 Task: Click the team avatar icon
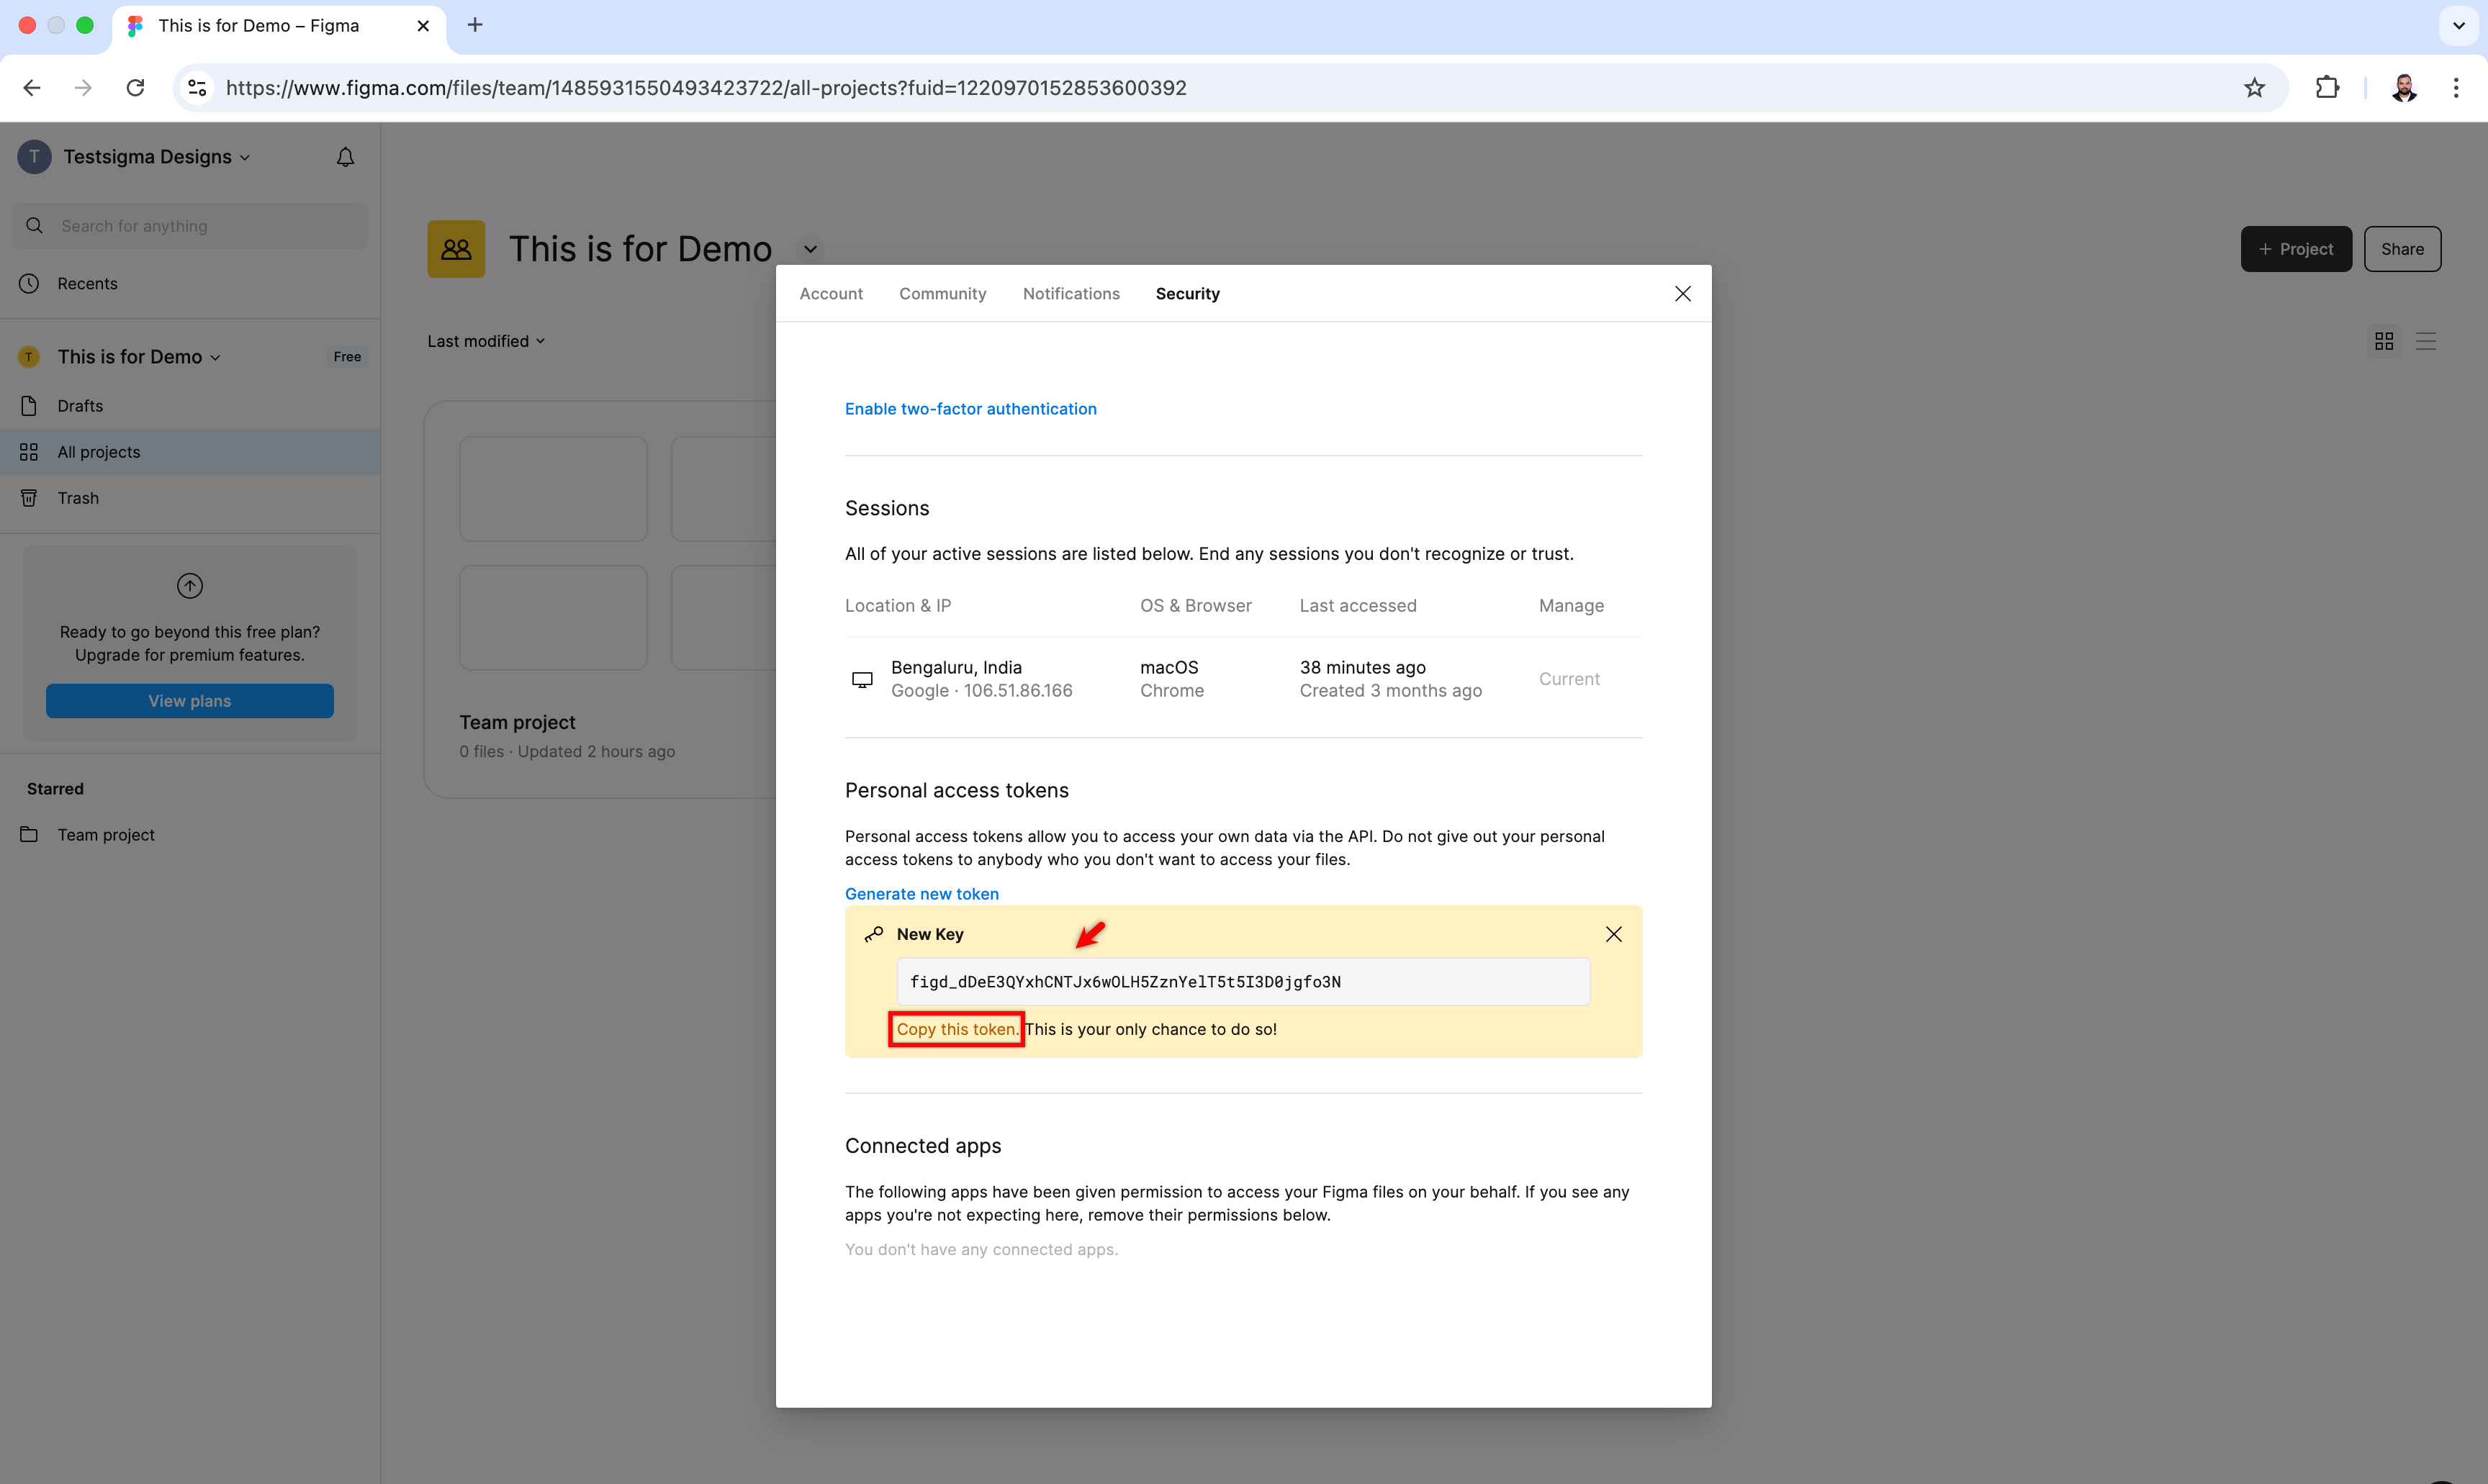click(x=456, y=249)
